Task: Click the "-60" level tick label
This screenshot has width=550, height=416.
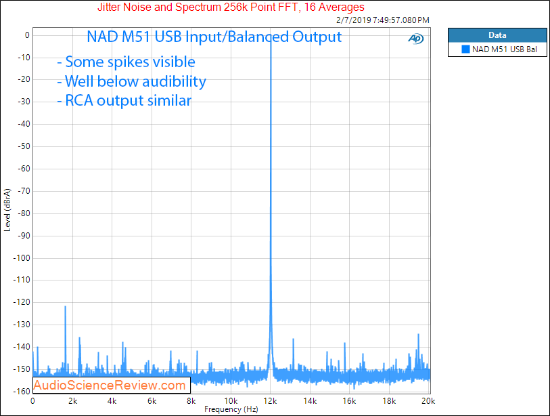Action: 24,169
